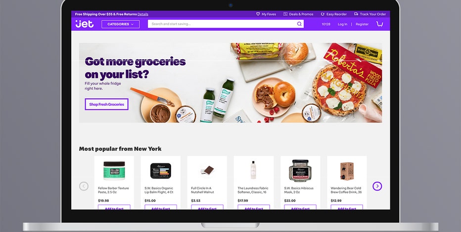Open Track Your Order truck icon
Viewport: 461px width, 232px height.
(x=356, y=14)
